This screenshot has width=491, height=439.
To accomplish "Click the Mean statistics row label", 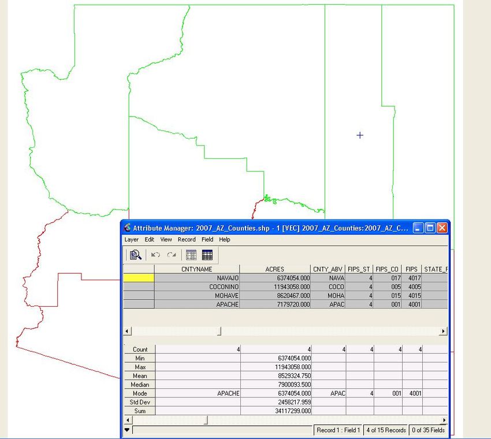I will click(140, 375).
